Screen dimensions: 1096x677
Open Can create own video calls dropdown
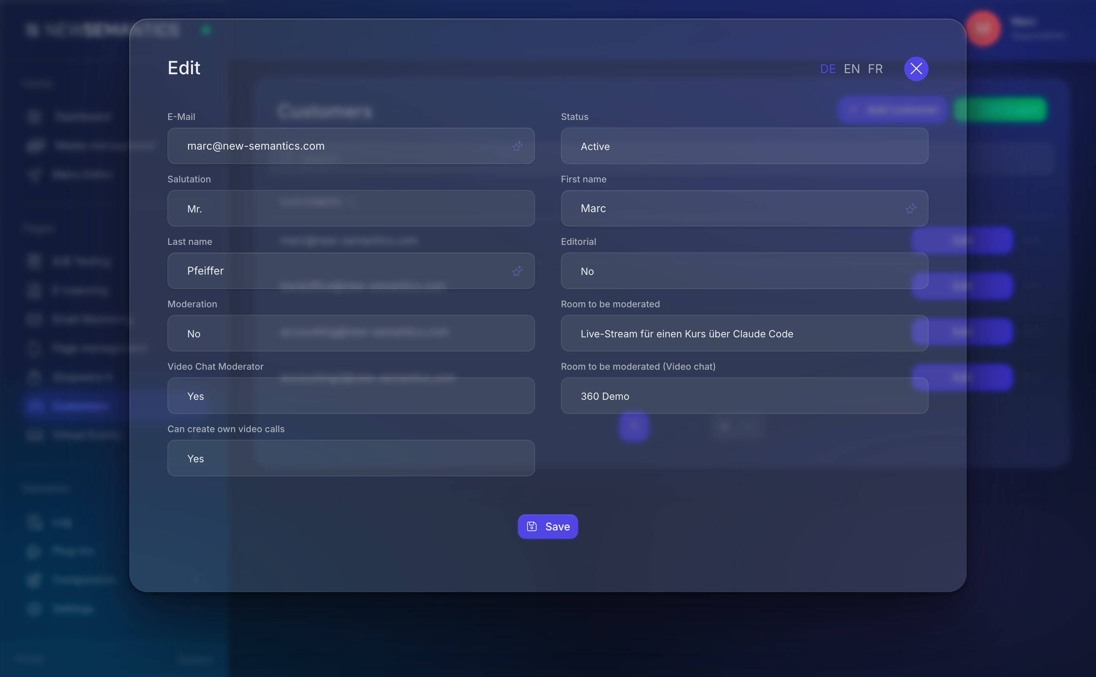point(351,458)
